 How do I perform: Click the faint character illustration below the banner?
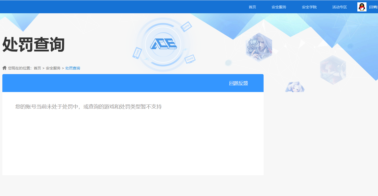[x=295, y=87]
